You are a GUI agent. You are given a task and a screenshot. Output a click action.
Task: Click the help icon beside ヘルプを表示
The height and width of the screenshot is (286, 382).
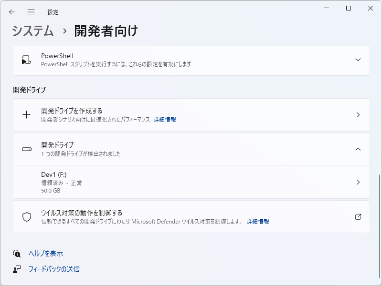click(x=16, y=253)
